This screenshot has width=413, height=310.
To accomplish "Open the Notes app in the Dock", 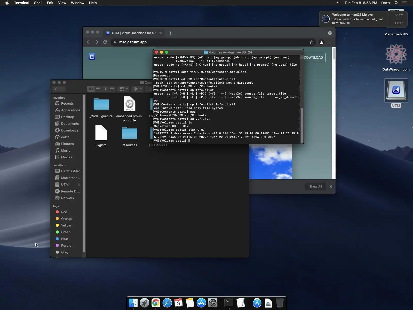I will [190, 303].
